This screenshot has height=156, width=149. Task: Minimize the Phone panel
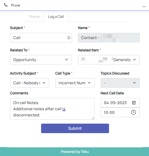click(144, 7)
